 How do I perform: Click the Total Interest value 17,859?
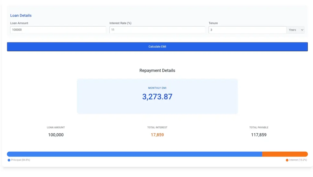pos(157,135)
